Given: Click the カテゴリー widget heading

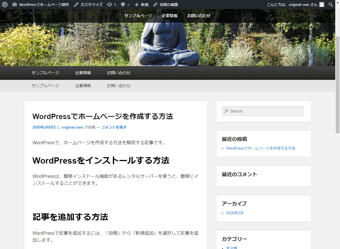Looking at the screenshot, I should click(234, 239).
